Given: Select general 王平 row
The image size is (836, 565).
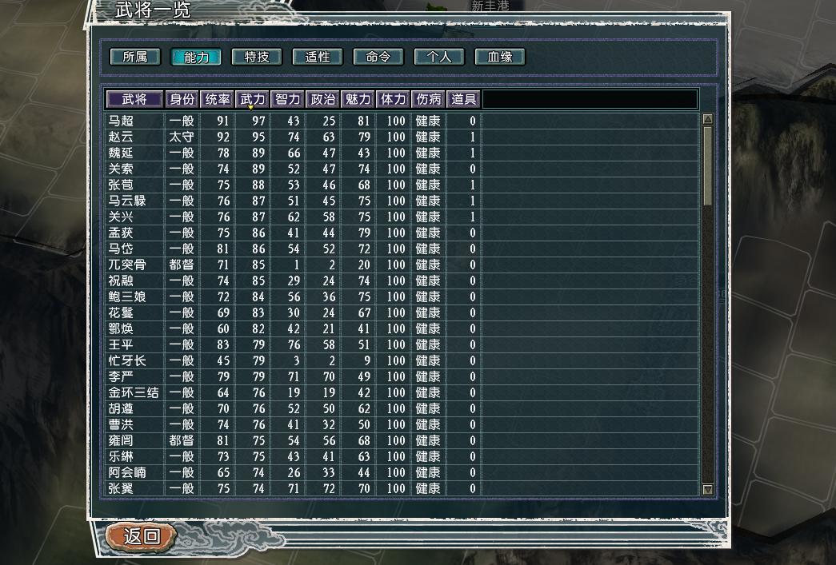Looking at the screenshot, I should tap(402, 344).
